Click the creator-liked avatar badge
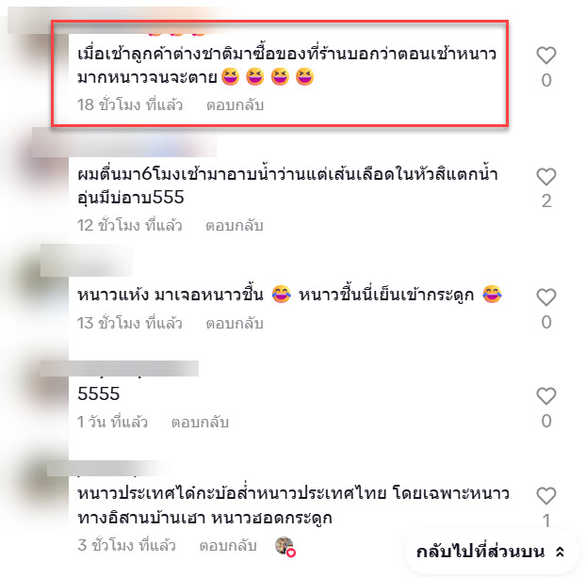Image resolution: width=586 pixels, height=577 pixels. (x=285, y=546)
